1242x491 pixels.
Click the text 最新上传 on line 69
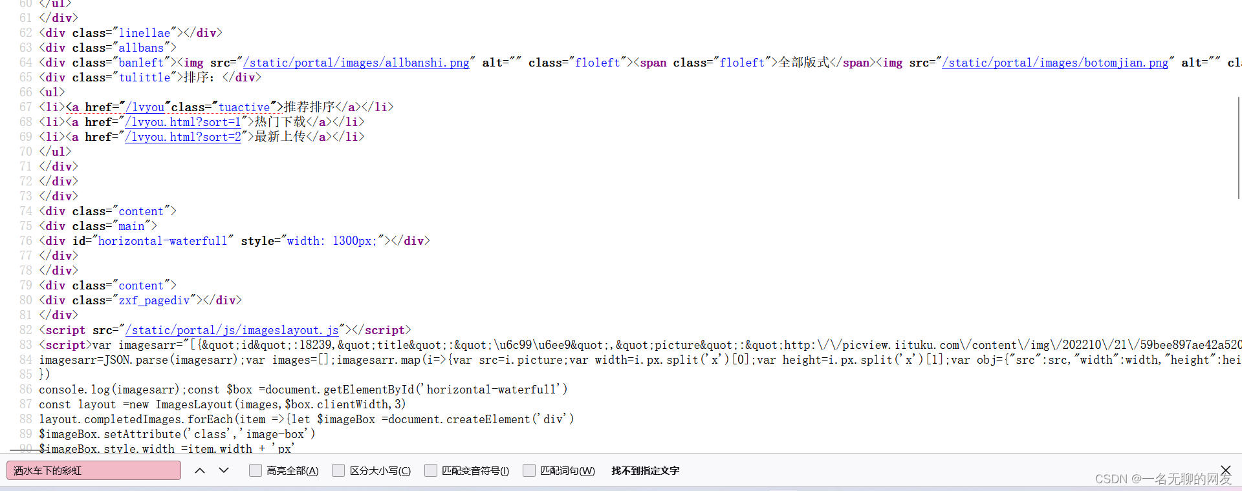(x=280, y=137)
